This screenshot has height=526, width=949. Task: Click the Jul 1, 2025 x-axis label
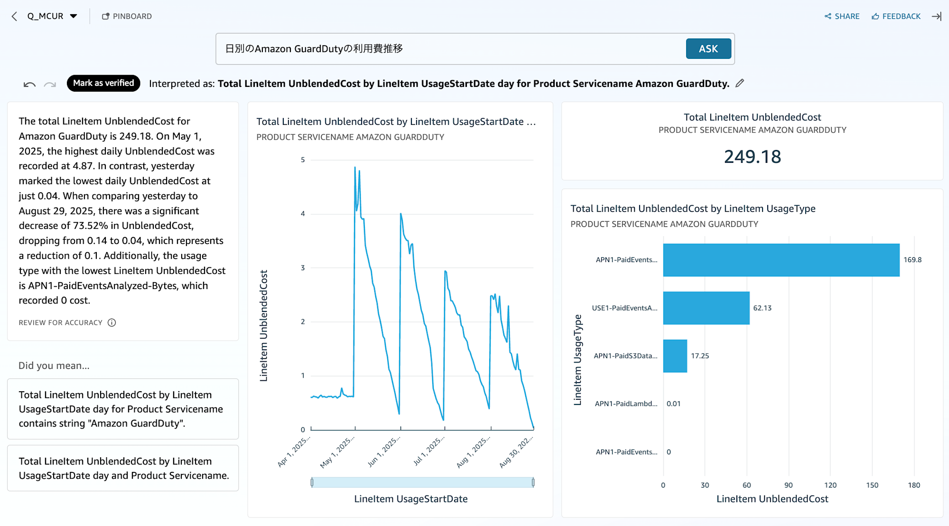[428, 451]
